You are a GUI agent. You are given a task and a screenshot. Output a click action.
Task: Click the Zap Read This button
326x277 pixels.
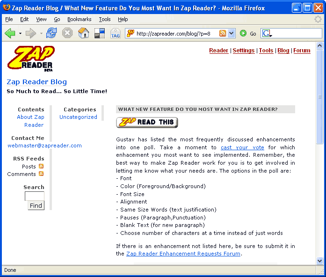tap(147, 122)
